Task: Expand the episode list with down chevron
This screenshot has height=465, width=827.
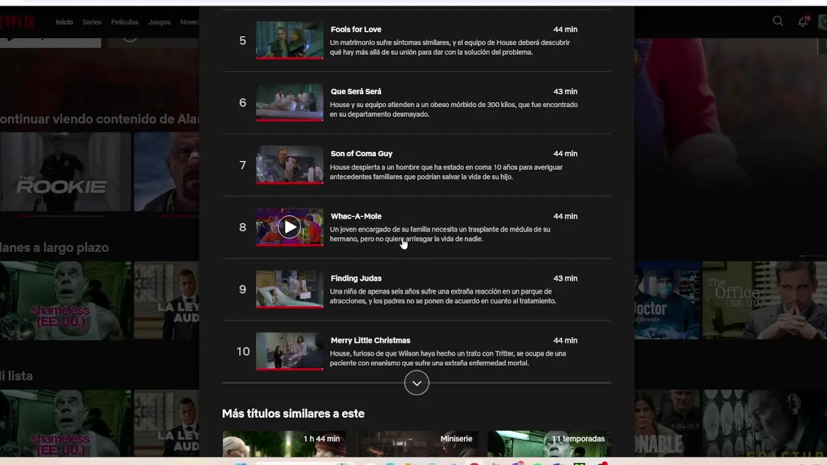Action: [417, 383]
